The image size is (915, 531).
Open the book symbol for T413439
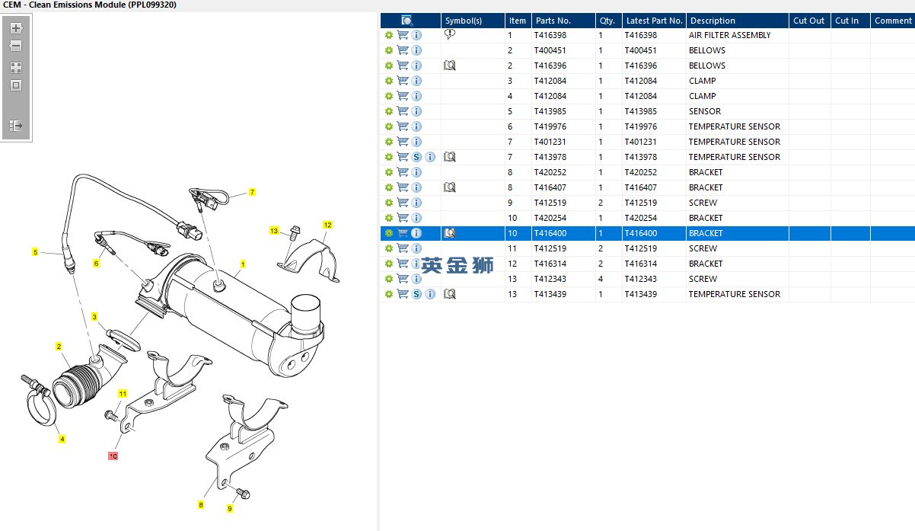tap(450, 294)
